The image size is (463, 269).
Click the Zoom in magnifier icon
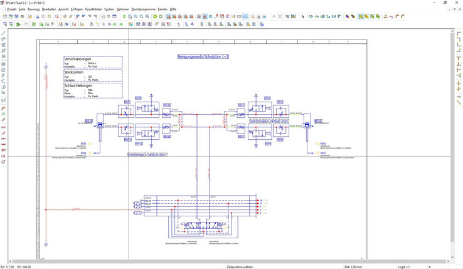(x=136, y=16)
